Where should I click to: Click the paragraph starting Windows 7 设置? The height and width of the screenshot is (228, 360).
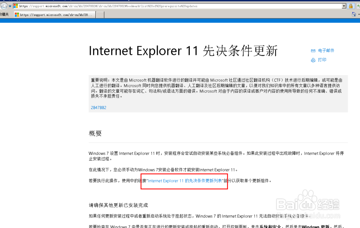(x=216, y=156)
